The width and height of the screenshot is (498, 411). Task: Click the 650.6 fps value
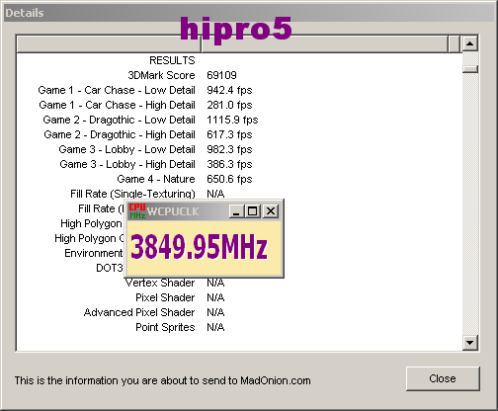tap(229, 179)
